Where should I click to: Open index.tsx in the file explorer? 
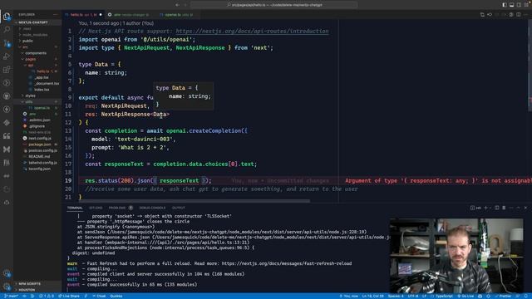37,90
